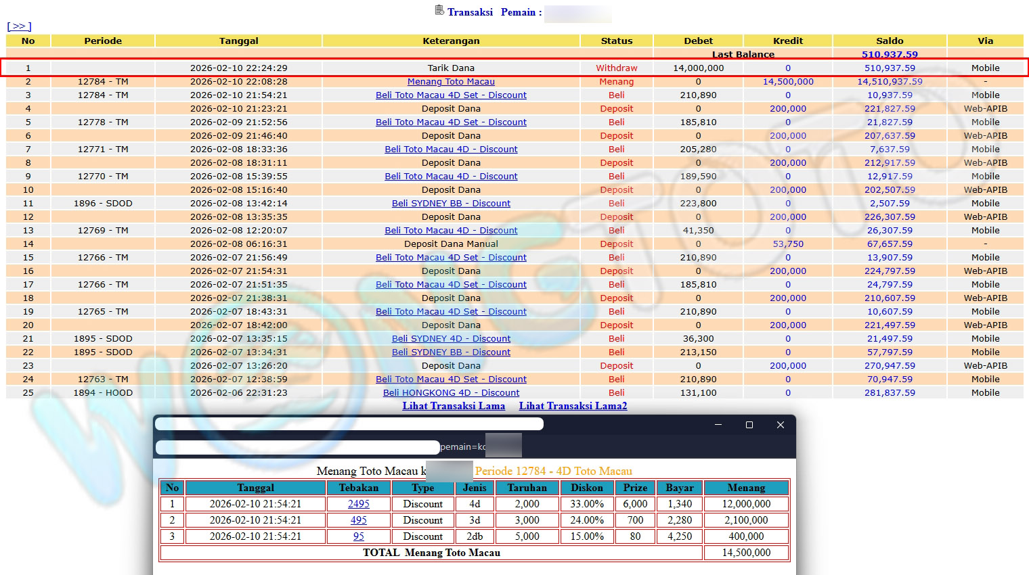Click the transaction page icon beside Transaksi
1029x575 pixels.
439,10
